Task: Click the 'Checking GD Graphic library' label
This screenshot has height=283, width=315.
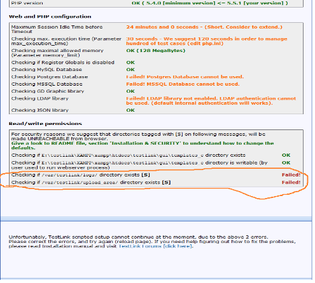Action: (48, 91)
